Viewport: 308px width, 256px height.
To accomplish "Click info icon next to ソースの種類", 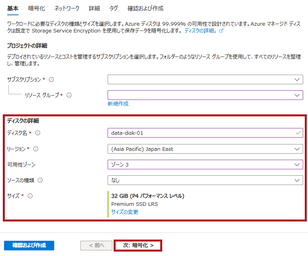I will [40, 180].
